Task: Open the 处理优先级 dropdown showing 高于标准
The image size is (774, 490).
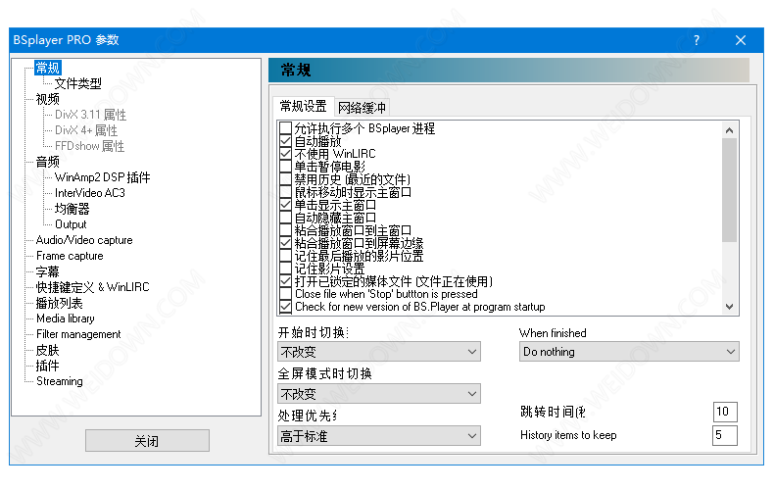Action: click(378, 436)
